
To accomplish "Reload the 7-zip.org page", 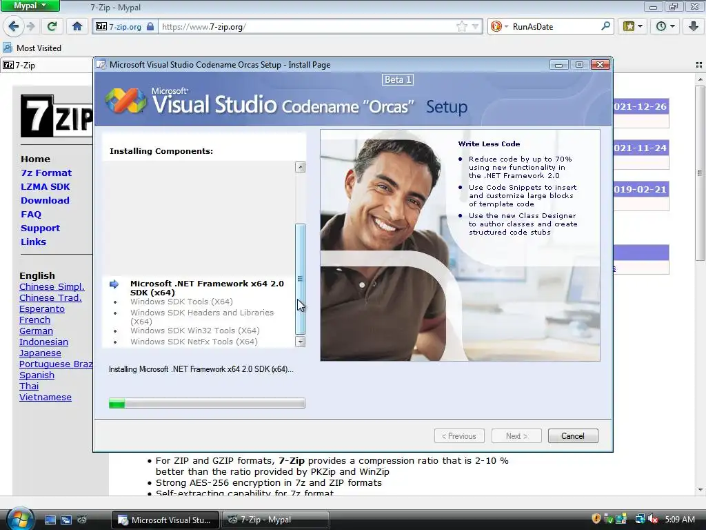I will pos(52,27).
